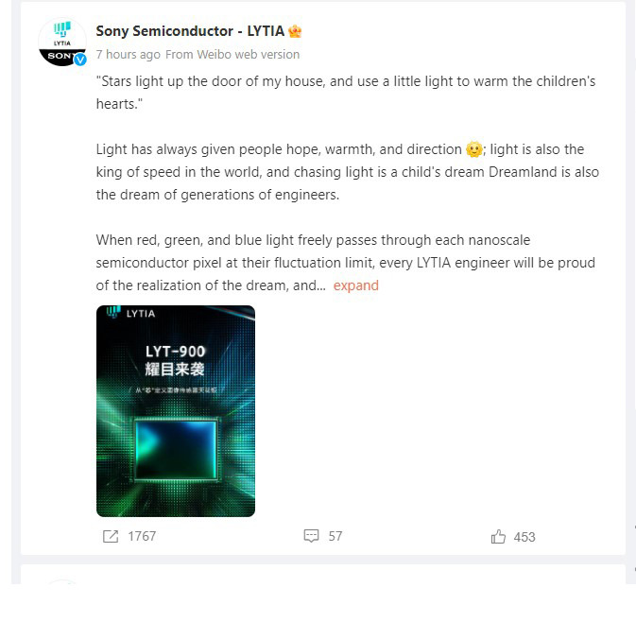
Task: Click the 1767 repost count
Action: (x=142, y=536)
